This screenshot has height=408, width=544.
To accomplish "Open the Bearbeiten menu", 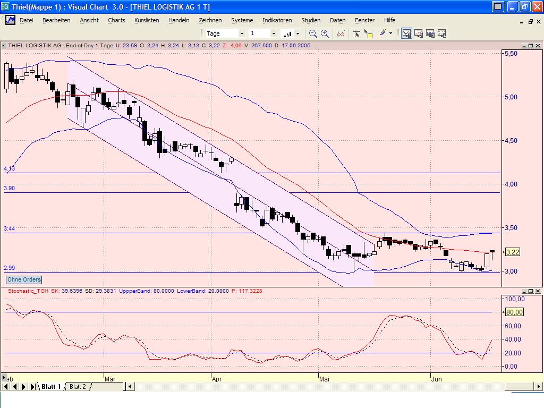I will pyautogui.click(x=56, y=20).
